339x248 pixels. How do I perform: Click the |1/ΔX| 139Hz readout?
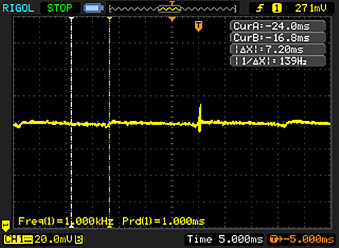(x=278, y=61)
